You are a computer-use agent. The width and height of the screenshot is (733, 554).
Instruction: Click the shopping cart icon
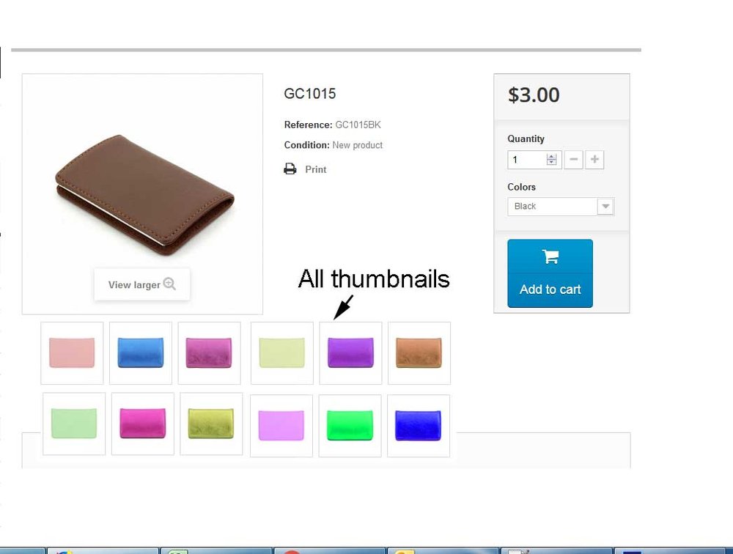550,256
